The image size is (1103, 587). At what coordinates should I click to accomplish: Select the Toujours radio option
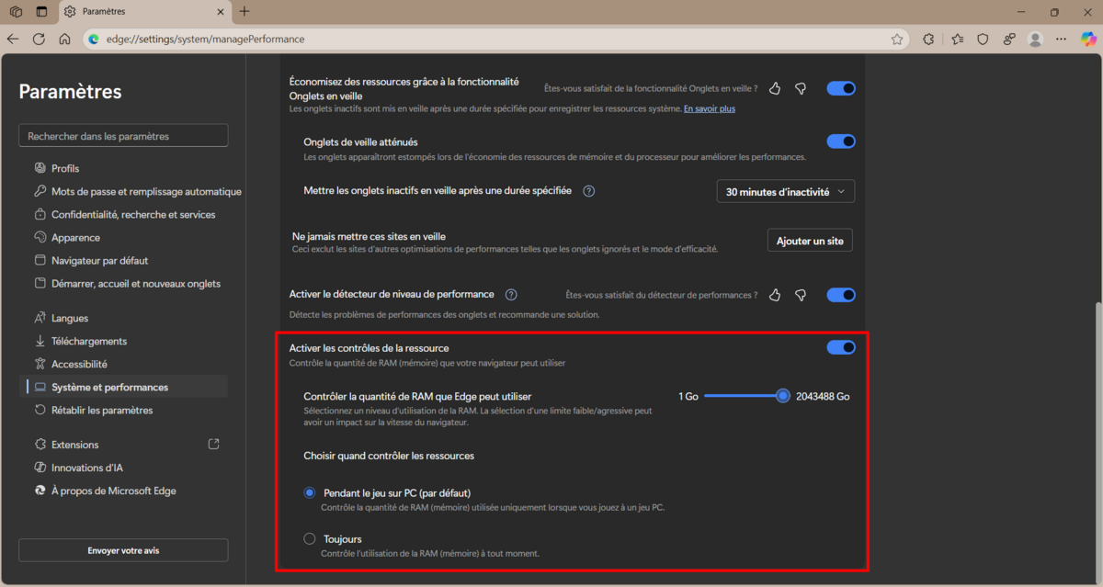(310, 538)
